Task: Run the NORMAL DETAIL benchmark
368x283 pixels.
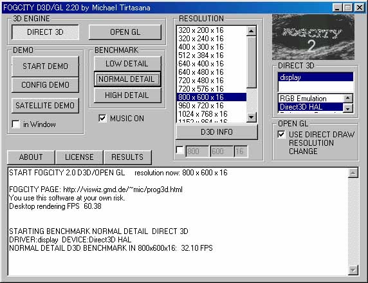Action: [127, 79]
